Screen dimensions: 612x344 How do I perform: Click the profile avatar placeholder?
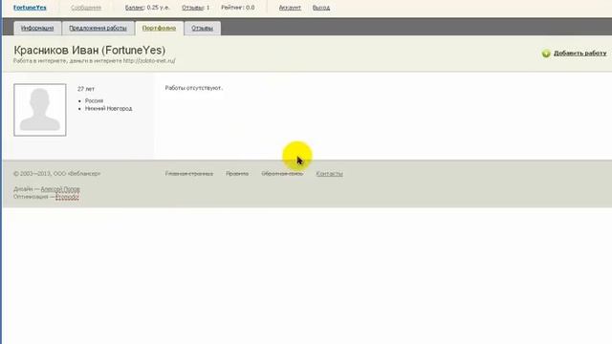point(40,110)
